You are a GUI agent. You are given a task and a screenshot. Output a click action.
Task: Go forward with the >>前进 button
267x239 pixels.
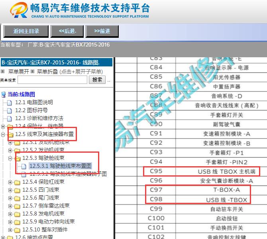102,31
